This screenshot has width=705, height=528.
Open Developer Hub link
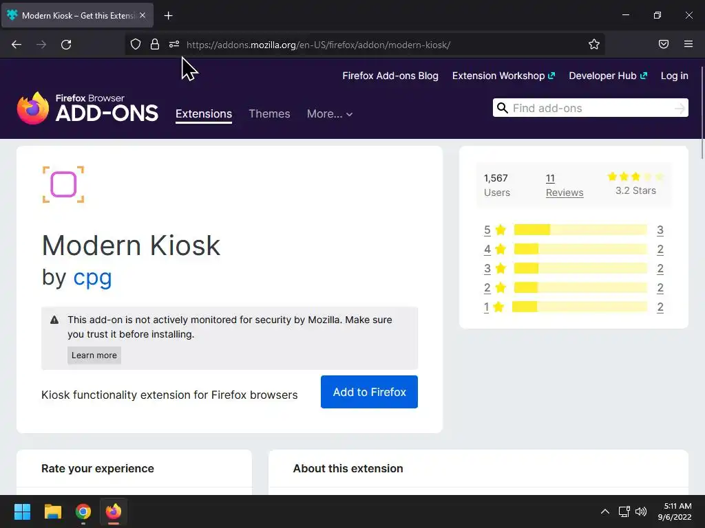[608, 76]
